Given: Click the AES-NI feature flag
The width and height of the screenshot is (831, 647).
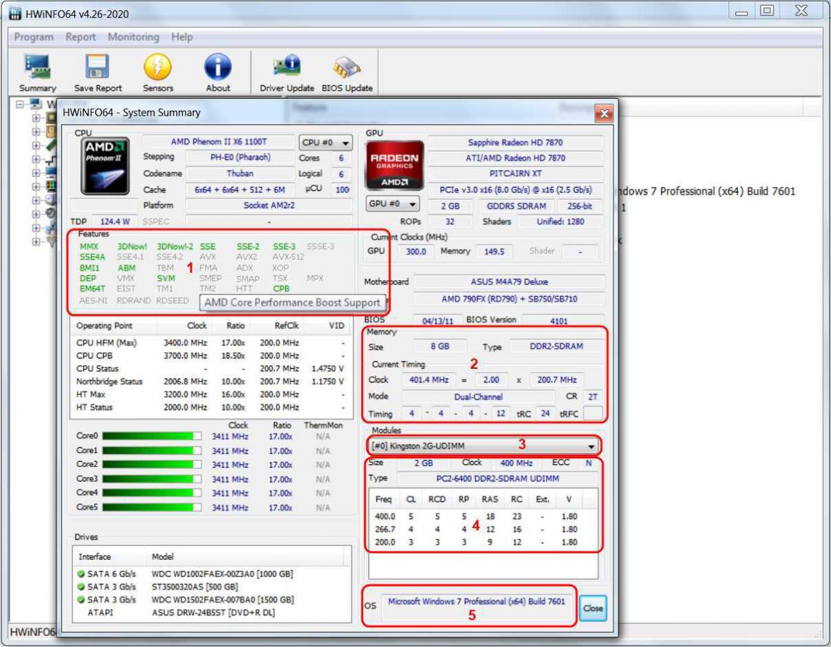Looking at the screenshot, I should 93,300.
